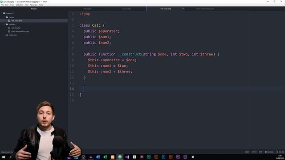Open the Find menu

27,5
